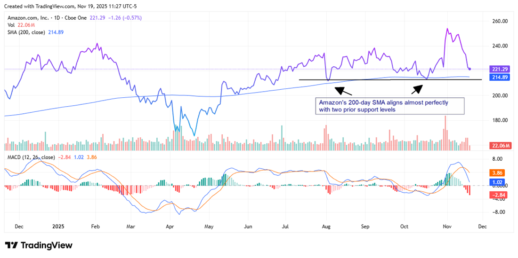This screenshot has width=518, height=258.
Task: Click the 200-day SMA annotation text box
Action: [x=390, y=106]
